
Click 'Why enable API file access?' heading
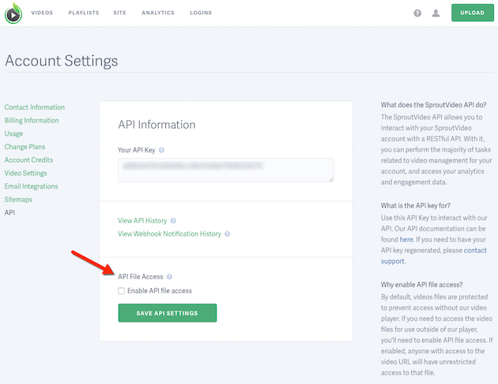(x=422, y=284)
